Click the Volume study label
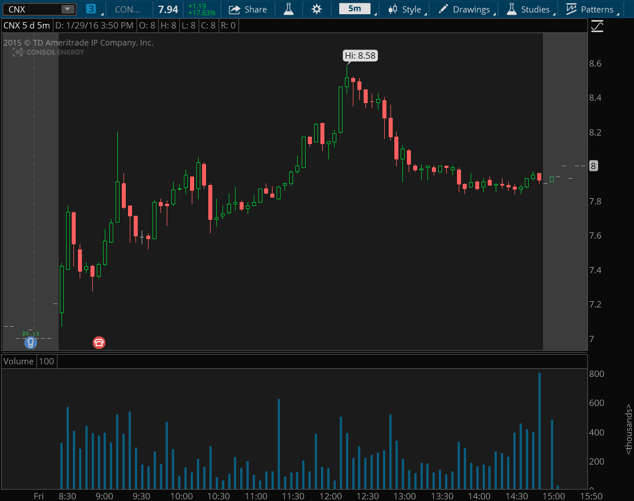This screenshot has width=634, height=501. [19, 361]
